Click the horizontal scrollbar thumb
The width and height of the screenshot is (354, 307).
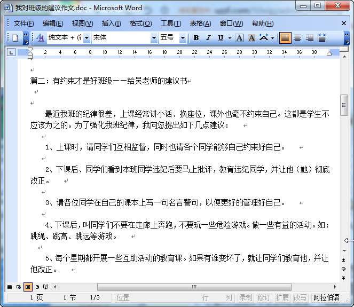194,287
